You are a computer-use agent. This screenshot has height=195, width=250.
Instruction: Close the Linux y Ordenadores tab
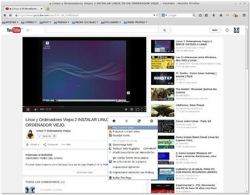42,9
